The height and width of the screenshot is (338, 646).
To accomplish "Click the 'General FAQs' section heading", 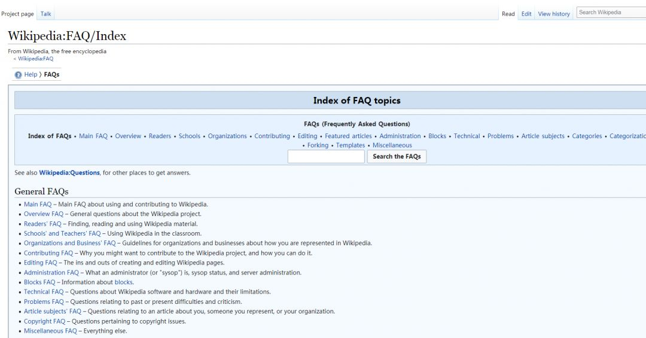I will point(42,191).
